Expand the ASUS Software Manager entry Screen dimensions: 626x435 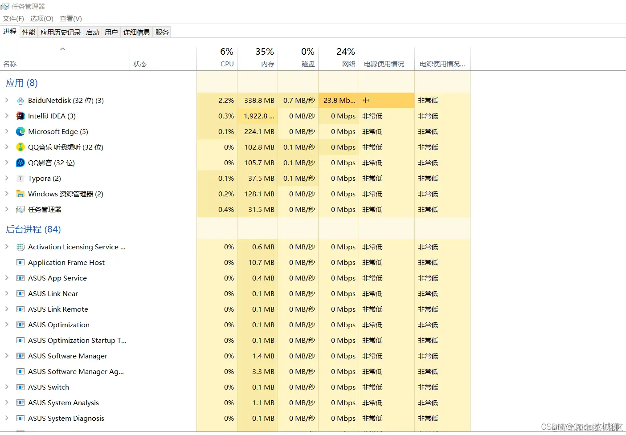coord(7,356)
